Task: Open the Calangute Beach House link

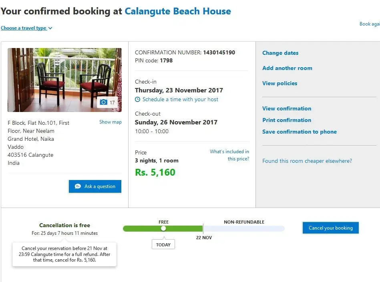Action: point(178,11)
